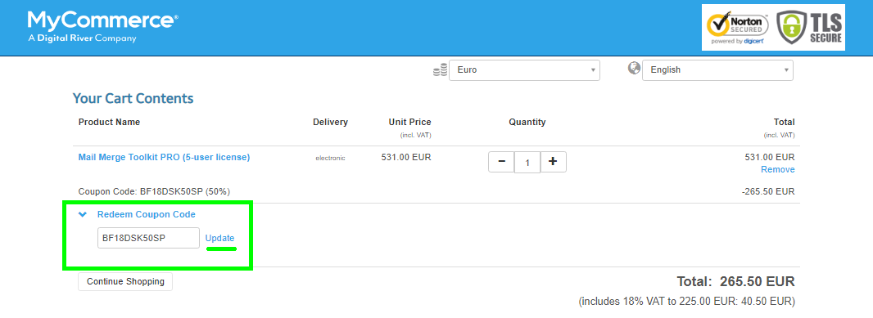
Task: Increase quantity with the plus button
Action: tap(553, 162)
